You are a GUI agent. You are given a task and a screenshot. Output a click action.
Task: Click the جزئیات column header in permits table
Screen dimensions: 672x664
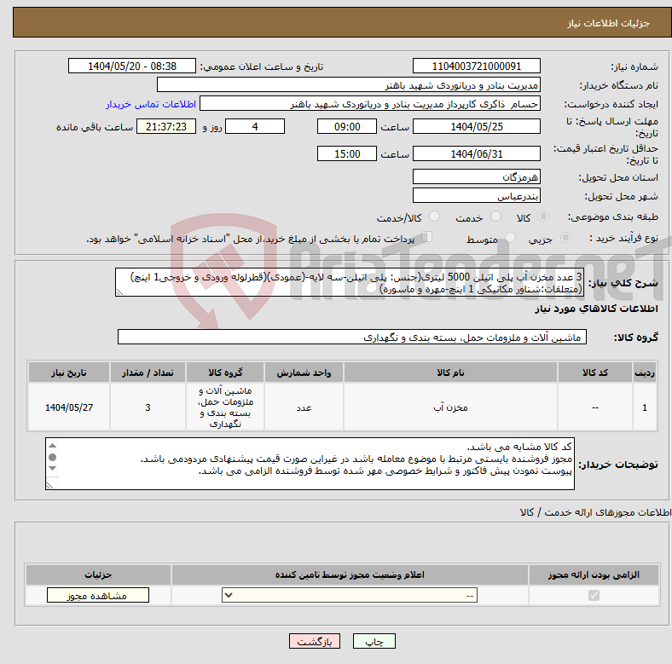[98, 575]
